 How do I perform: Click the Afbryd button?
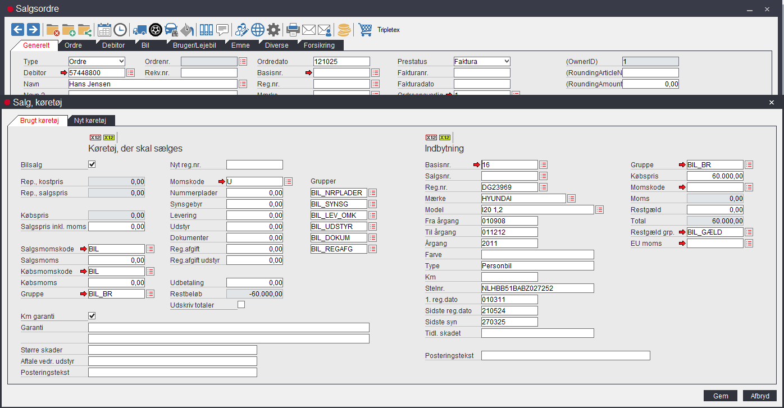(759, 396)
